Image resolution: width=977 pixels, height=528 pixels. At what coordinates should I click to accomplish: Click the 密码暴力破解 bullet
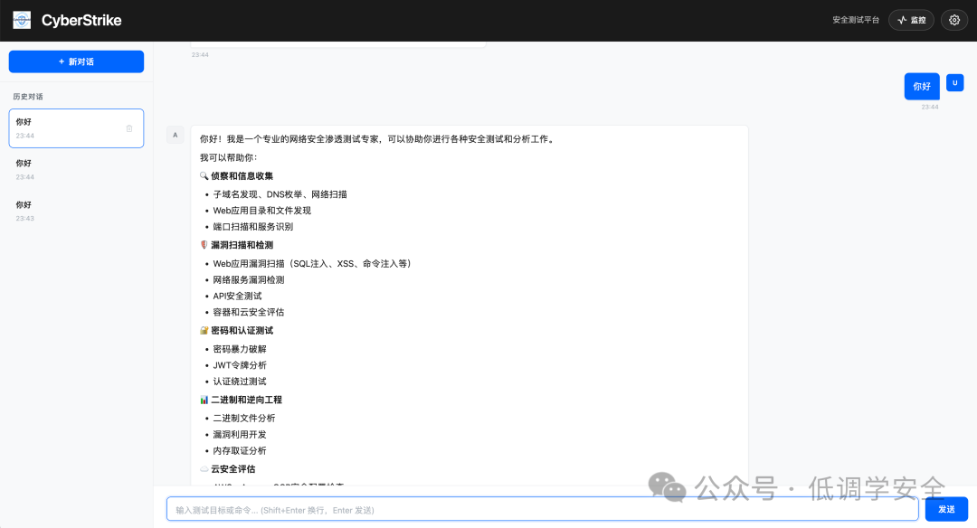point(240,349)
